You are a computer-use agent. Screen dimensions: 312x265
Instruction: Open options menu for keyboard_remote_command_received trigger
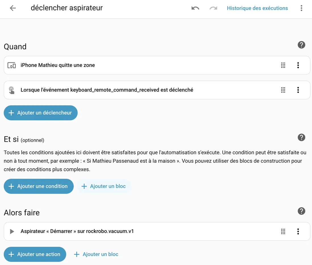coord(298,90)
